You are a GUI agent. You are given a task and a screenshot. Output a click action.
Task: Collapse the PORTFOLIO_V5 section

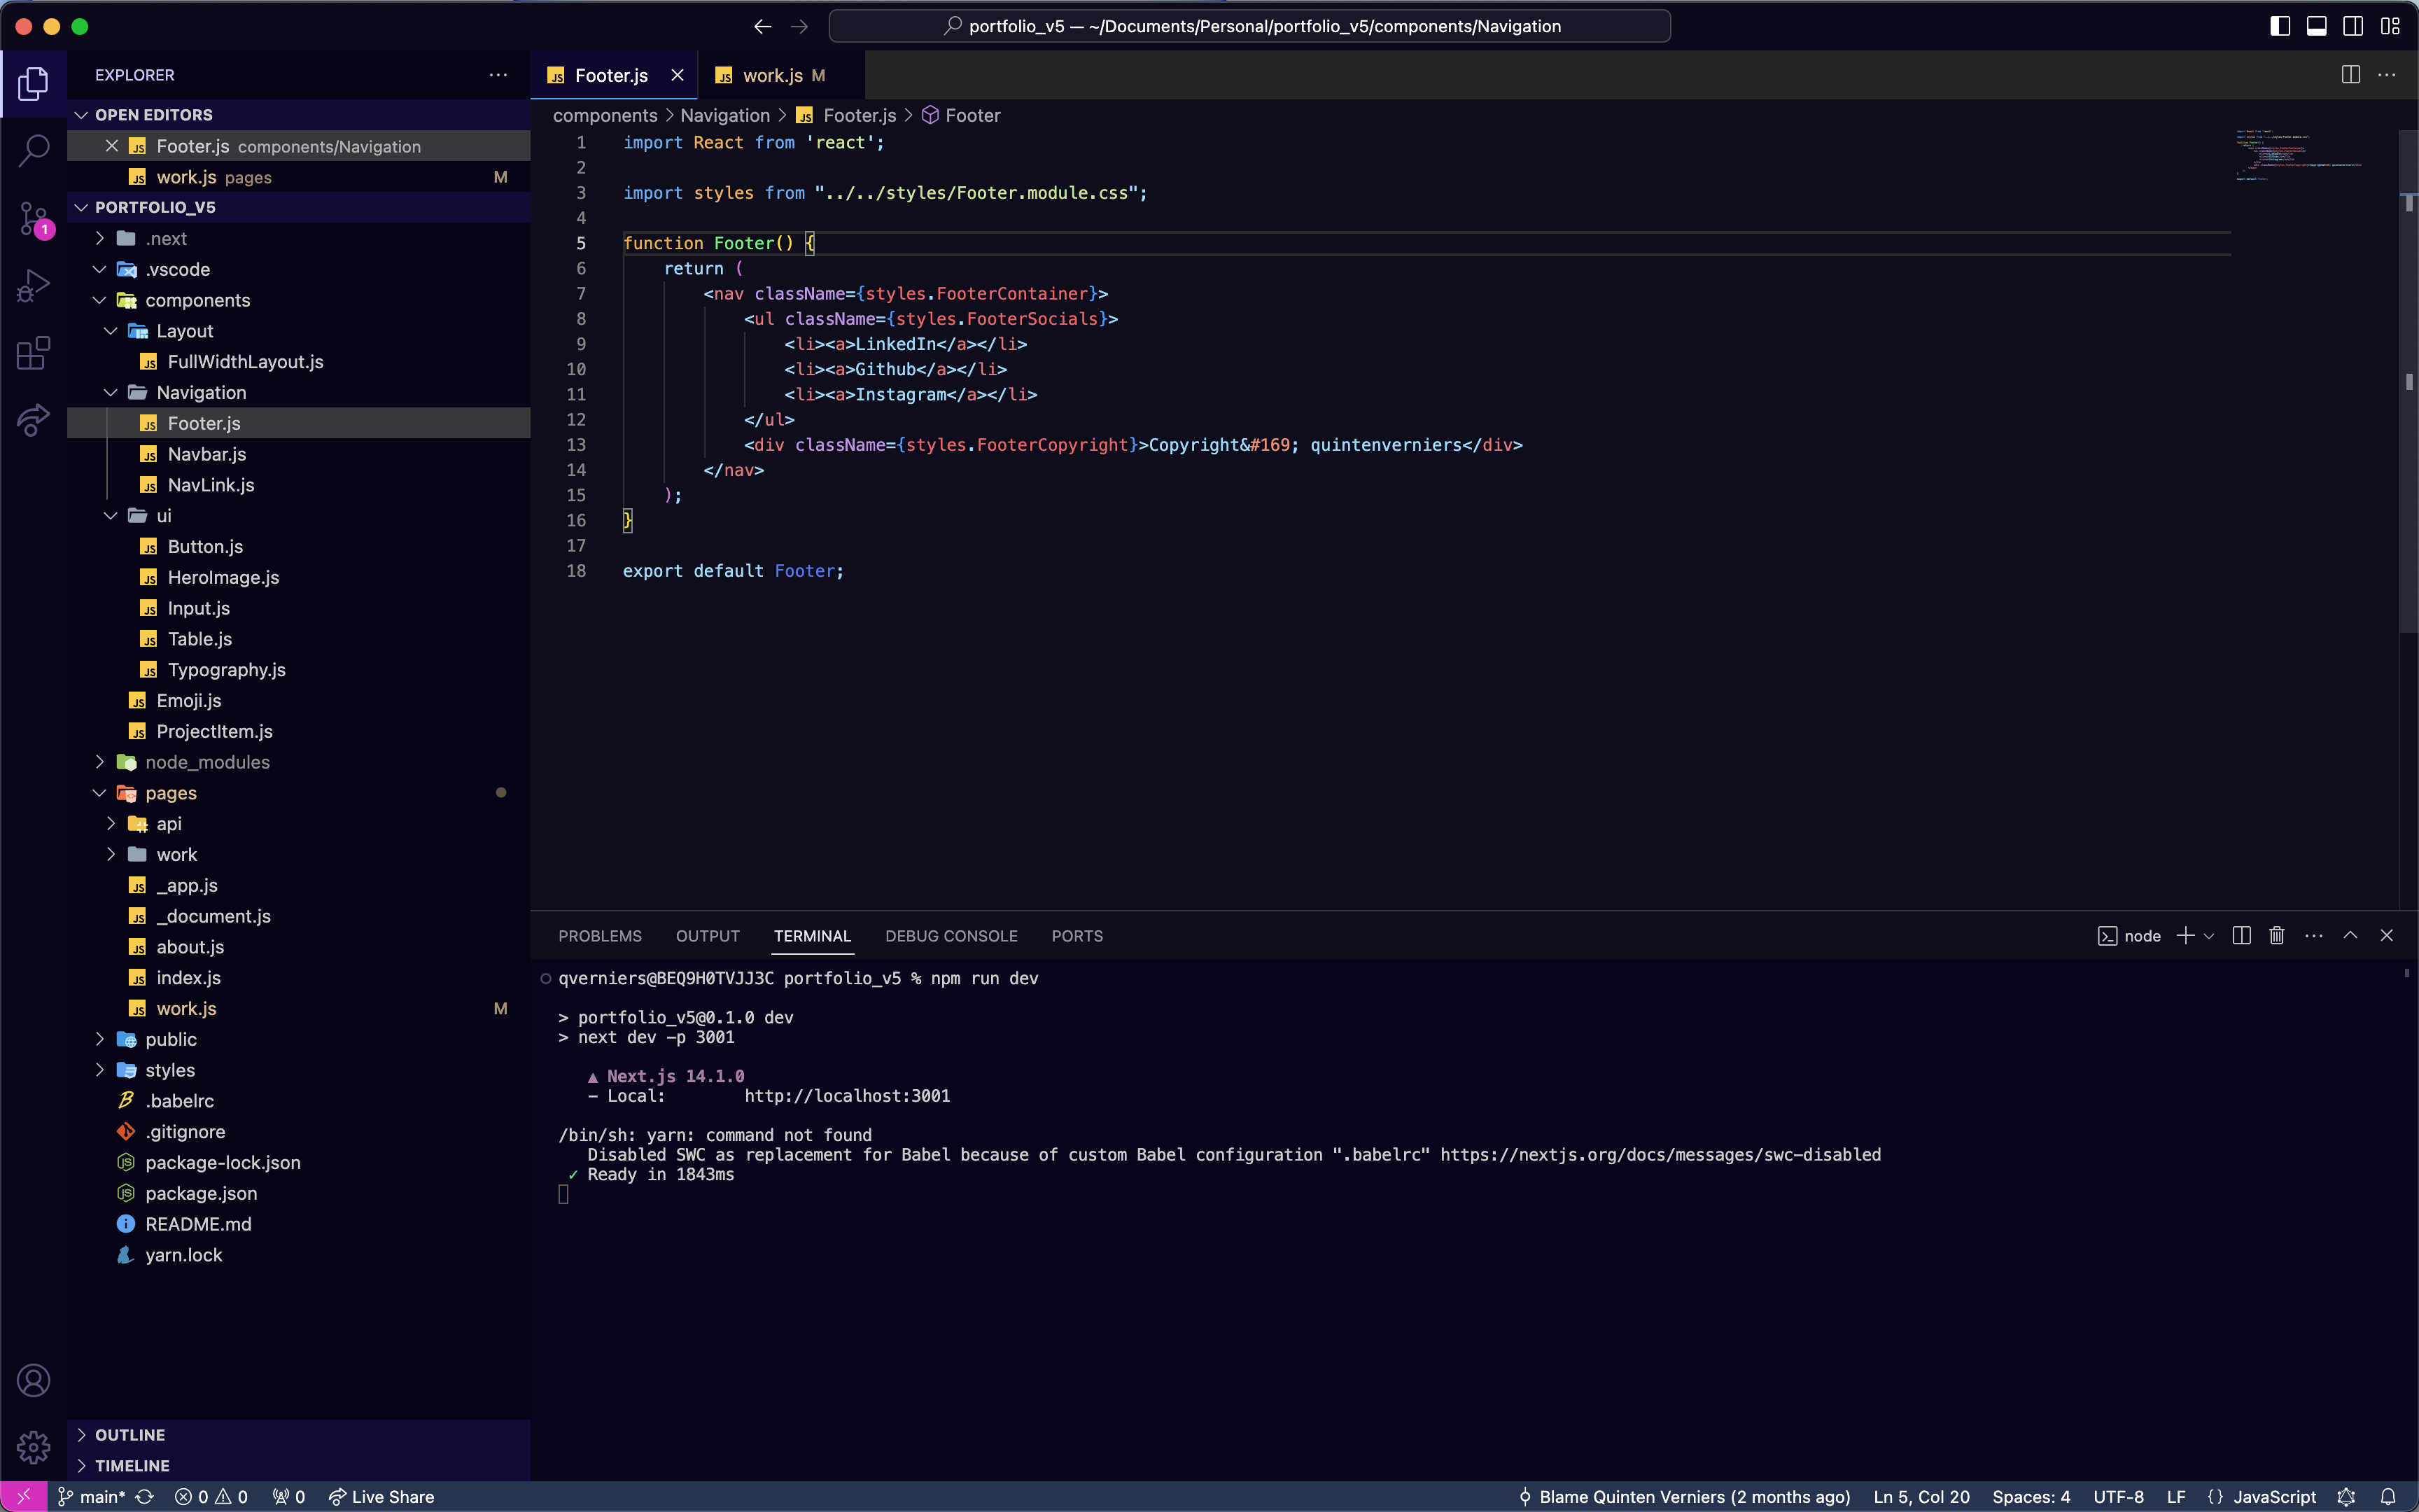point(299,207)
